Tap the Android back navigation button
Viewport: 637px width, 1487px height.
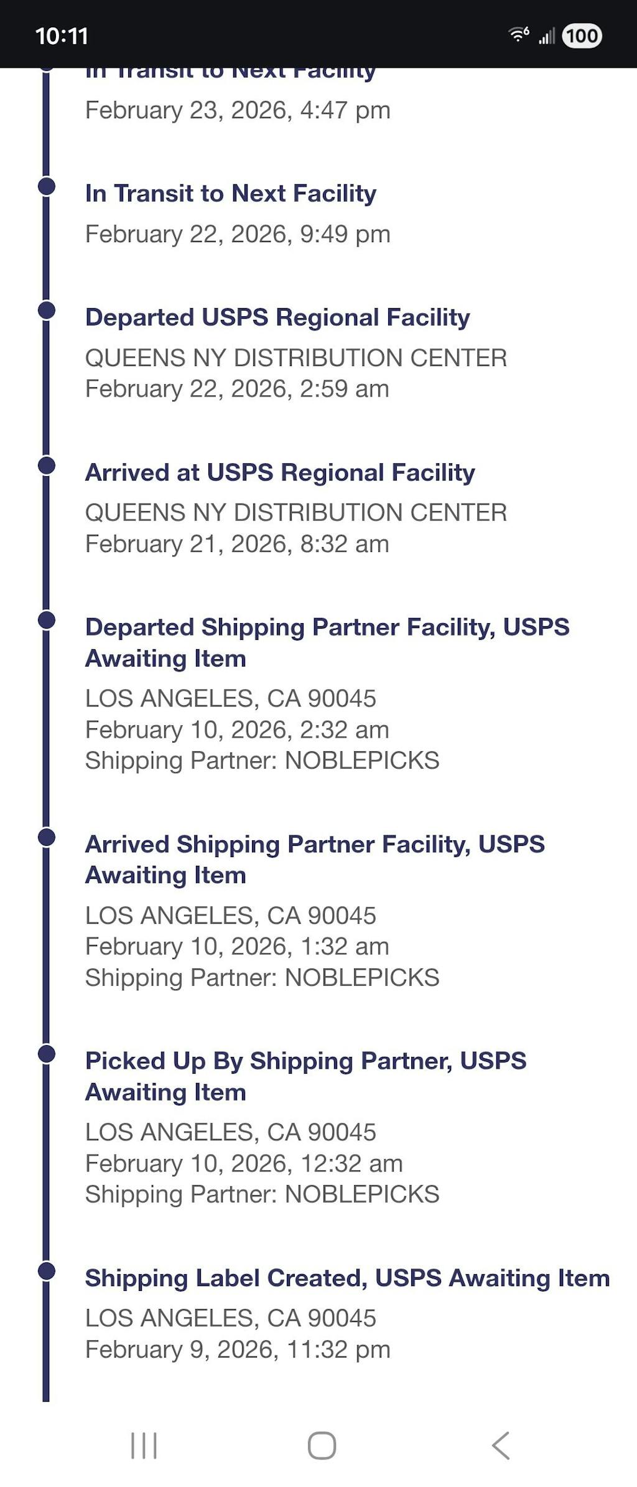click(x=501, y=1445)
